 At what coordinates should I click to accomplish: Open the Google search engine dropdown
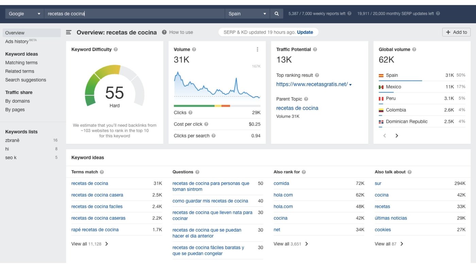tap(24, 14)
